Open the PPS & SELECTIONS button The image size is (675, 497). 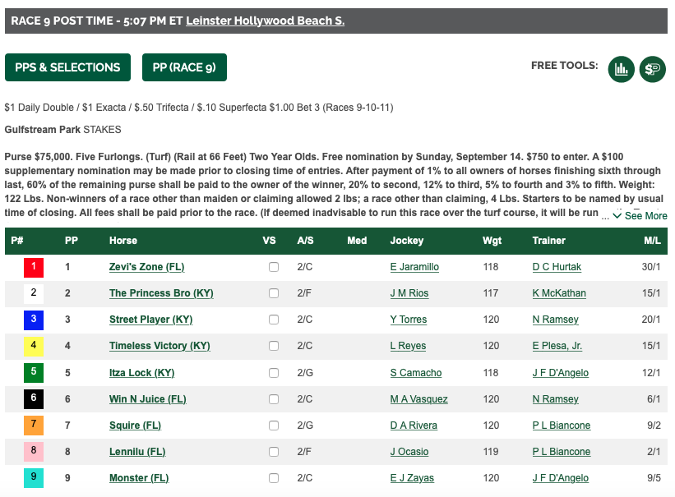[67, 67]
